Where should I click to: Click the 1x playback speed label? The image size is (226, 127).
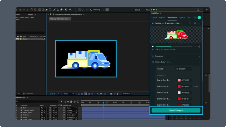point(153,49)
